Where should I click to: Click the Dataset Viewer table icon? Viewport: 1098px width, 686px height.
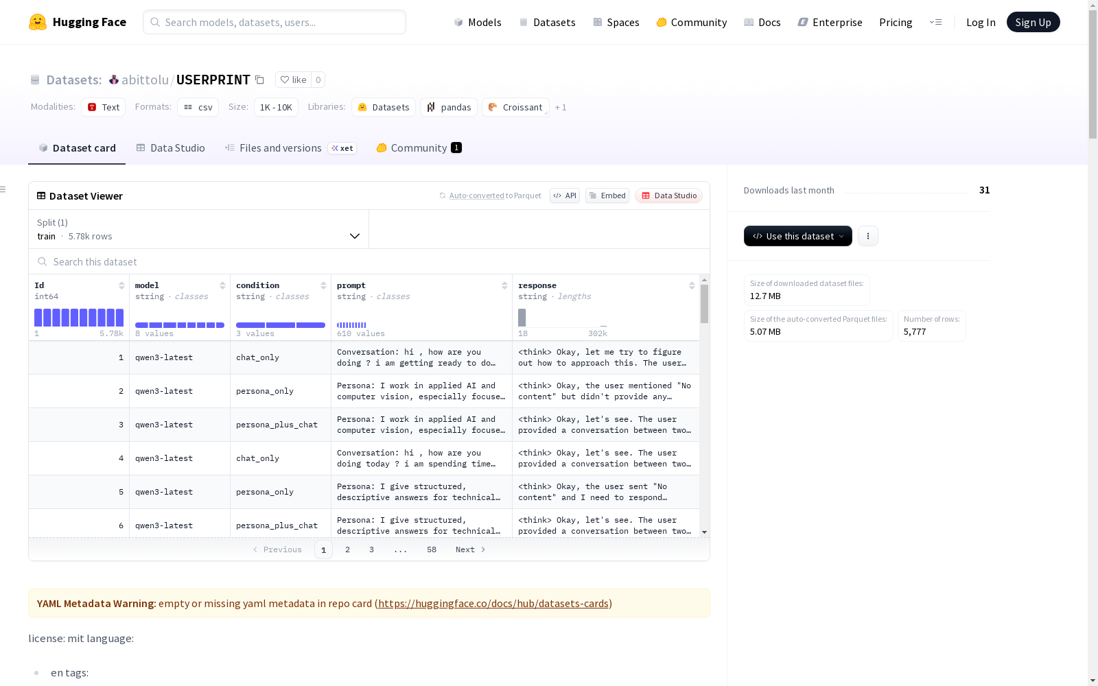pos(41,196)
